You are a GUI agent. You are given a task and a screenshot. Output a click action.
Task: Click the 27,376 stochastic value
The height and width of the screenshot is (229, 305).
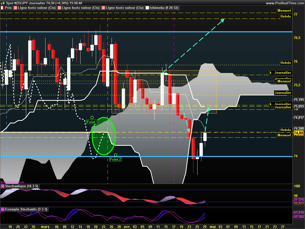tap(299, 200)
